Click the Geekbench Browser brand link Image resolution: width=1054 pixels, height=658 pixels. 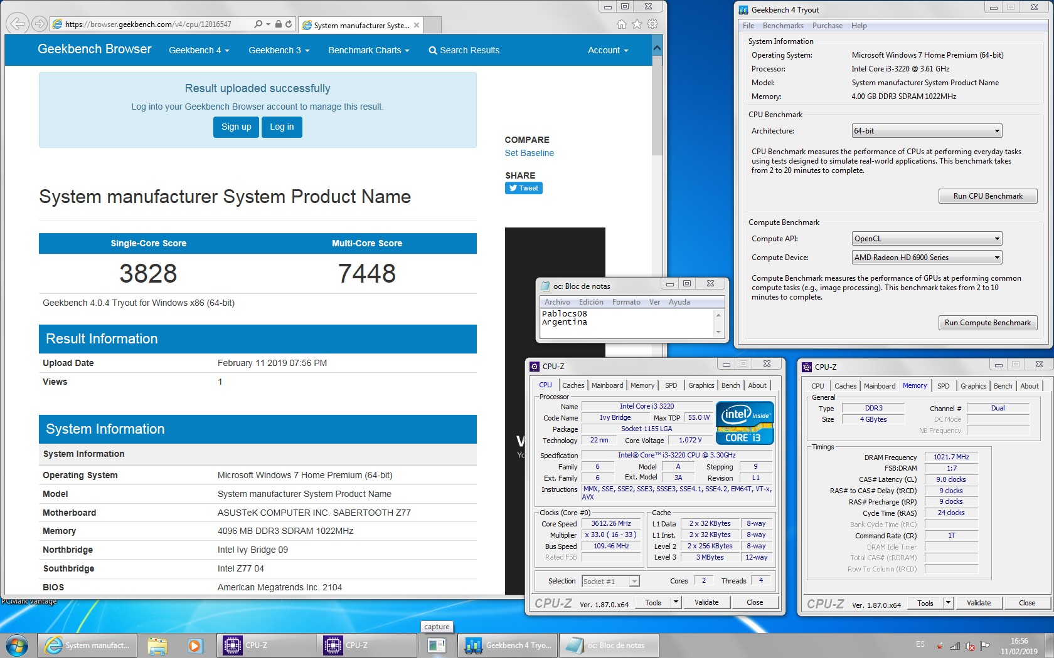coord(94,49)
